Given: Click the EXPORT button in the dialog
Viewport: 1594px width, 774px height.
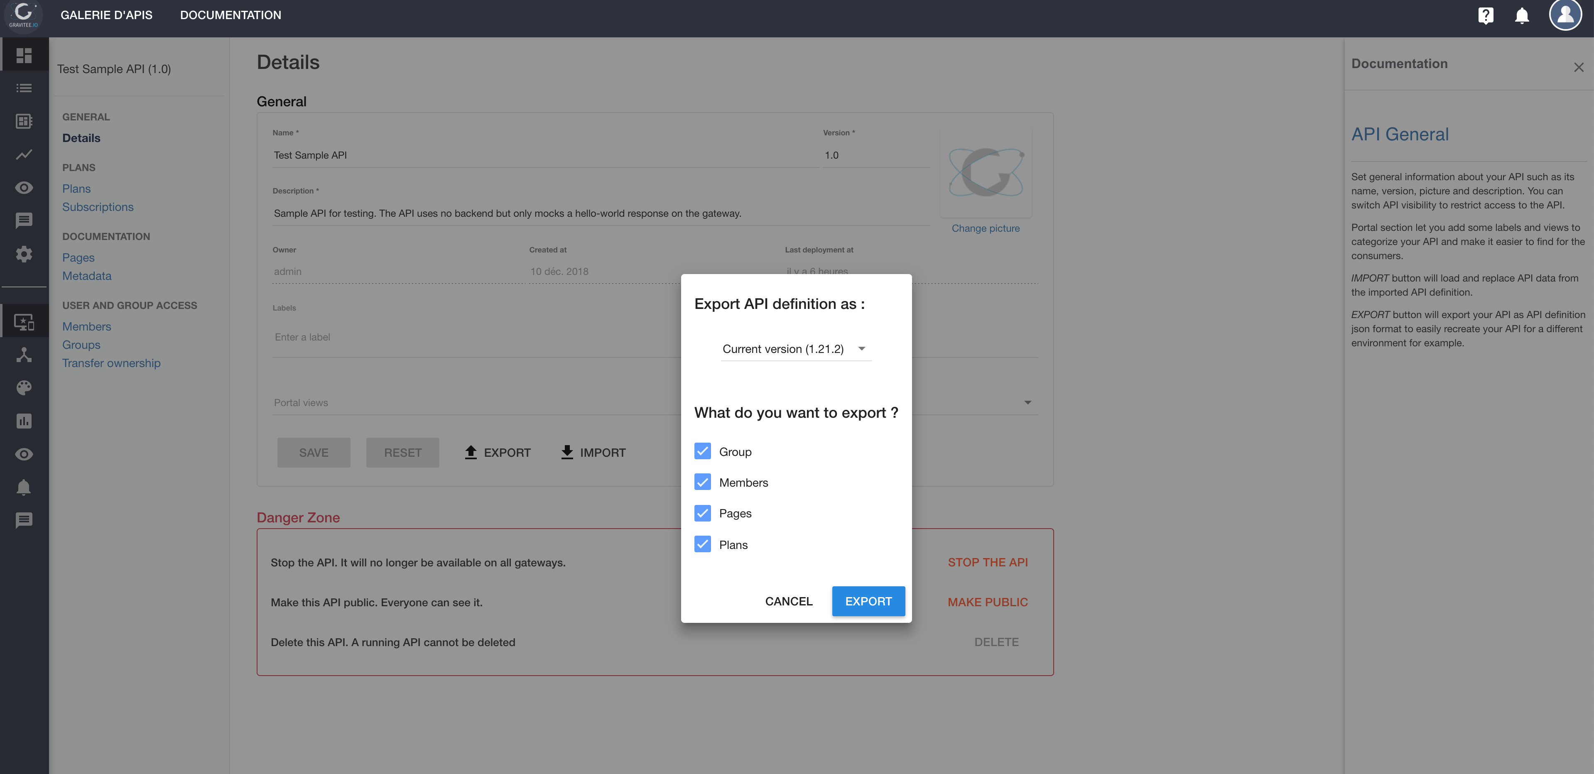Looking at the screenshot, I should pos(868,601).
